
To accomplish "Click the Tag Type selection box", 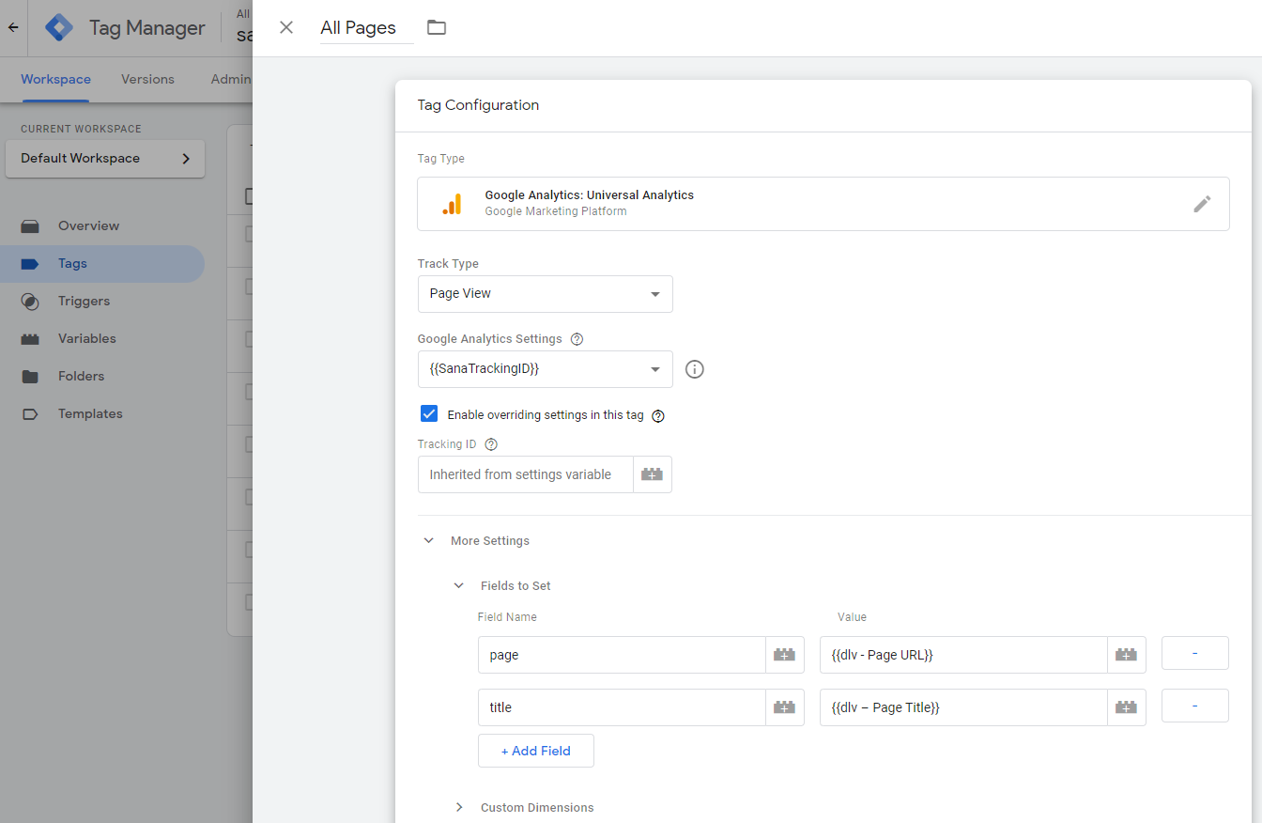I will tap(823, 204).
